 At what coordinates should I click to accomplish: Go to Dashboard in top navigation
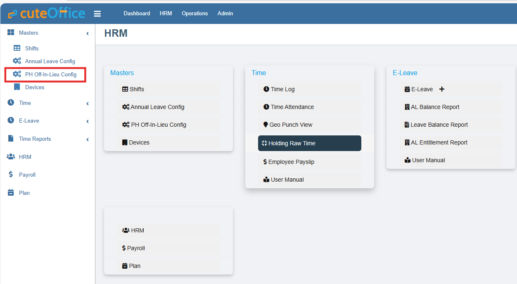pyautogui.click(x=137, y=14)
